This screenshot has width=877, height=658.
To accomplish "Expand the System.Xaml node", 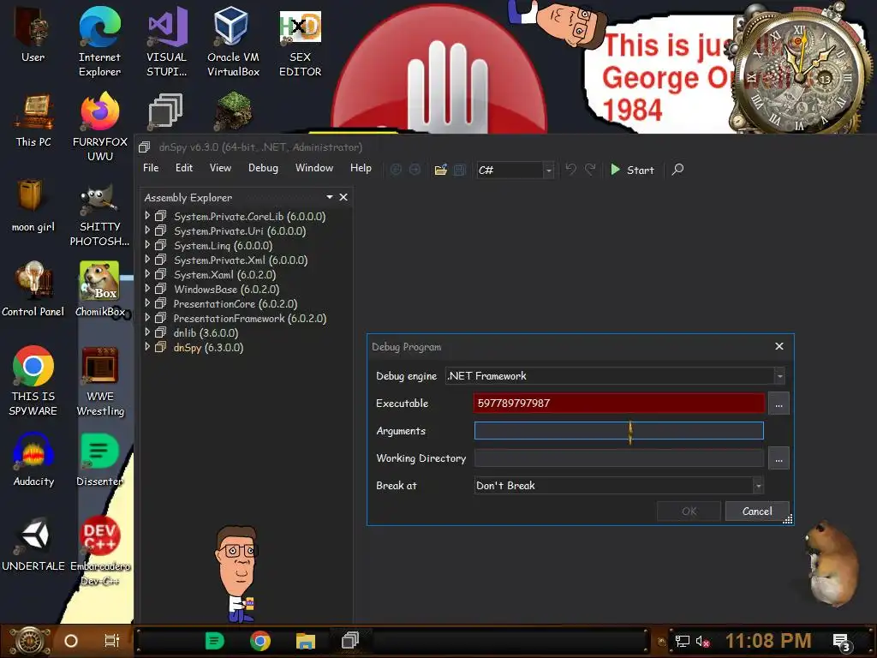I will click(x=147, y=273).
